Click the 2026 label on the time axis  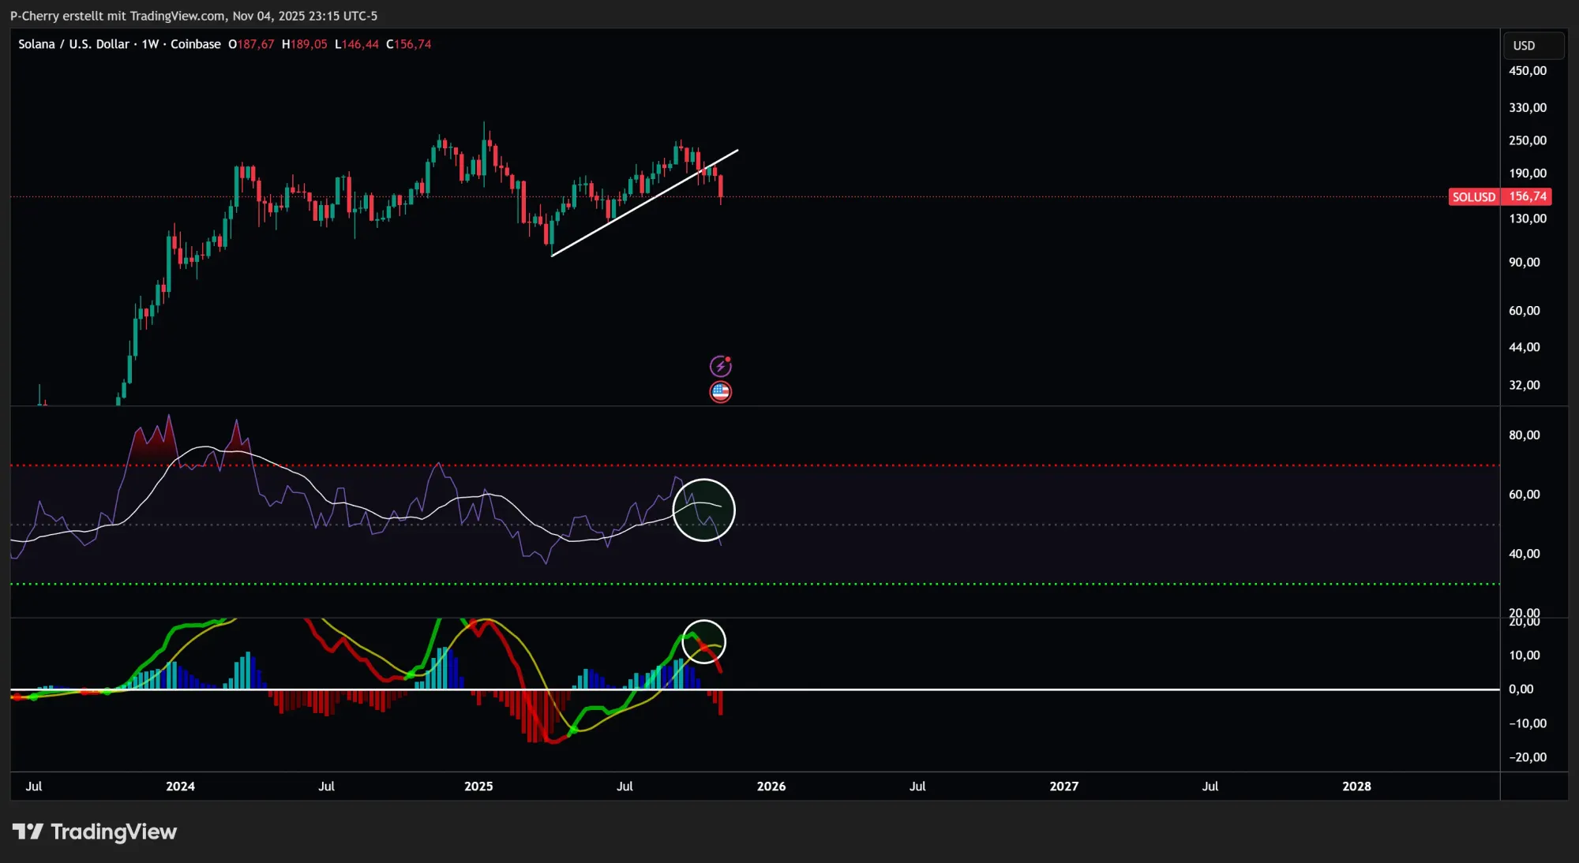tap(771, 786)
